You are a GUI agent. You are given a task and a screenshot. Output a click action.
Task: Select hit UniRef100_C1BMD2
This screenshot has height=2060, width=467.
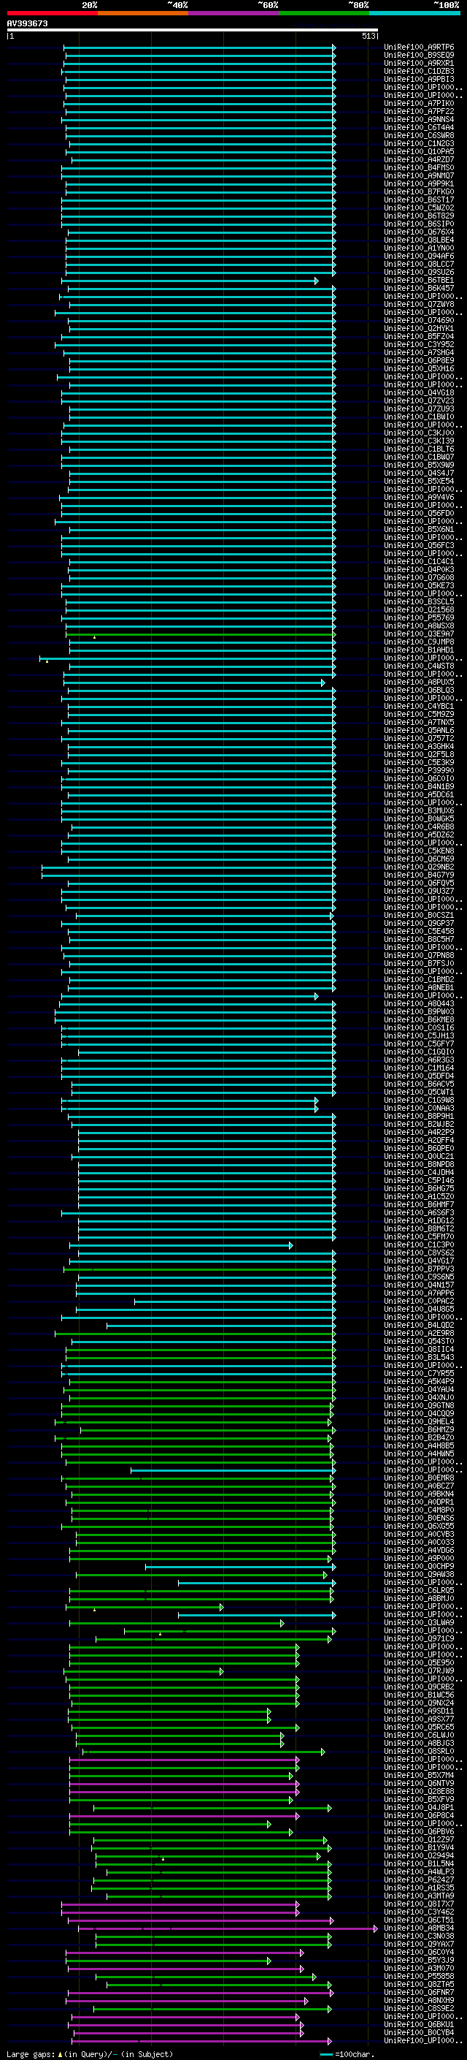click(419, 980)
